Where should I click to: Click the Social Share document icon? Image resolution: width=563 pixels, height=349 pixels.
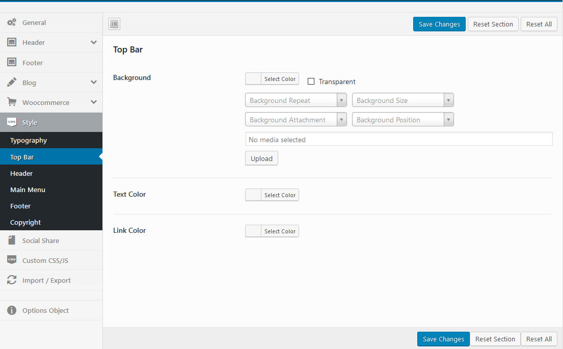(11, 240)
